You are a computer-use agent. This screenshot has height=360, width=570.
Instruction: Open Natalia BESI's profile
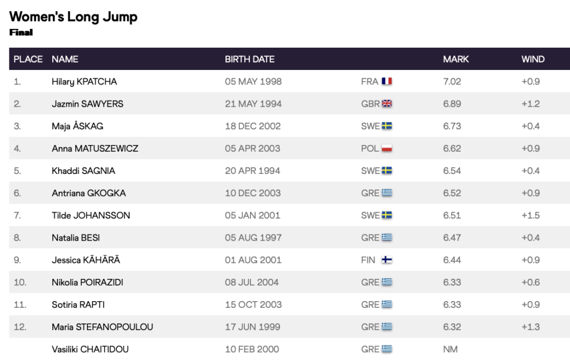coord(76,238)
